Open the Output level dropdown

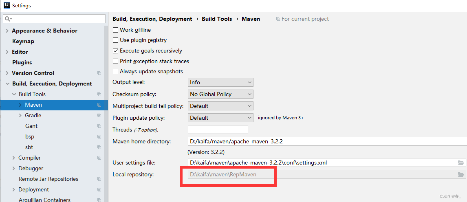coord(221,82)
